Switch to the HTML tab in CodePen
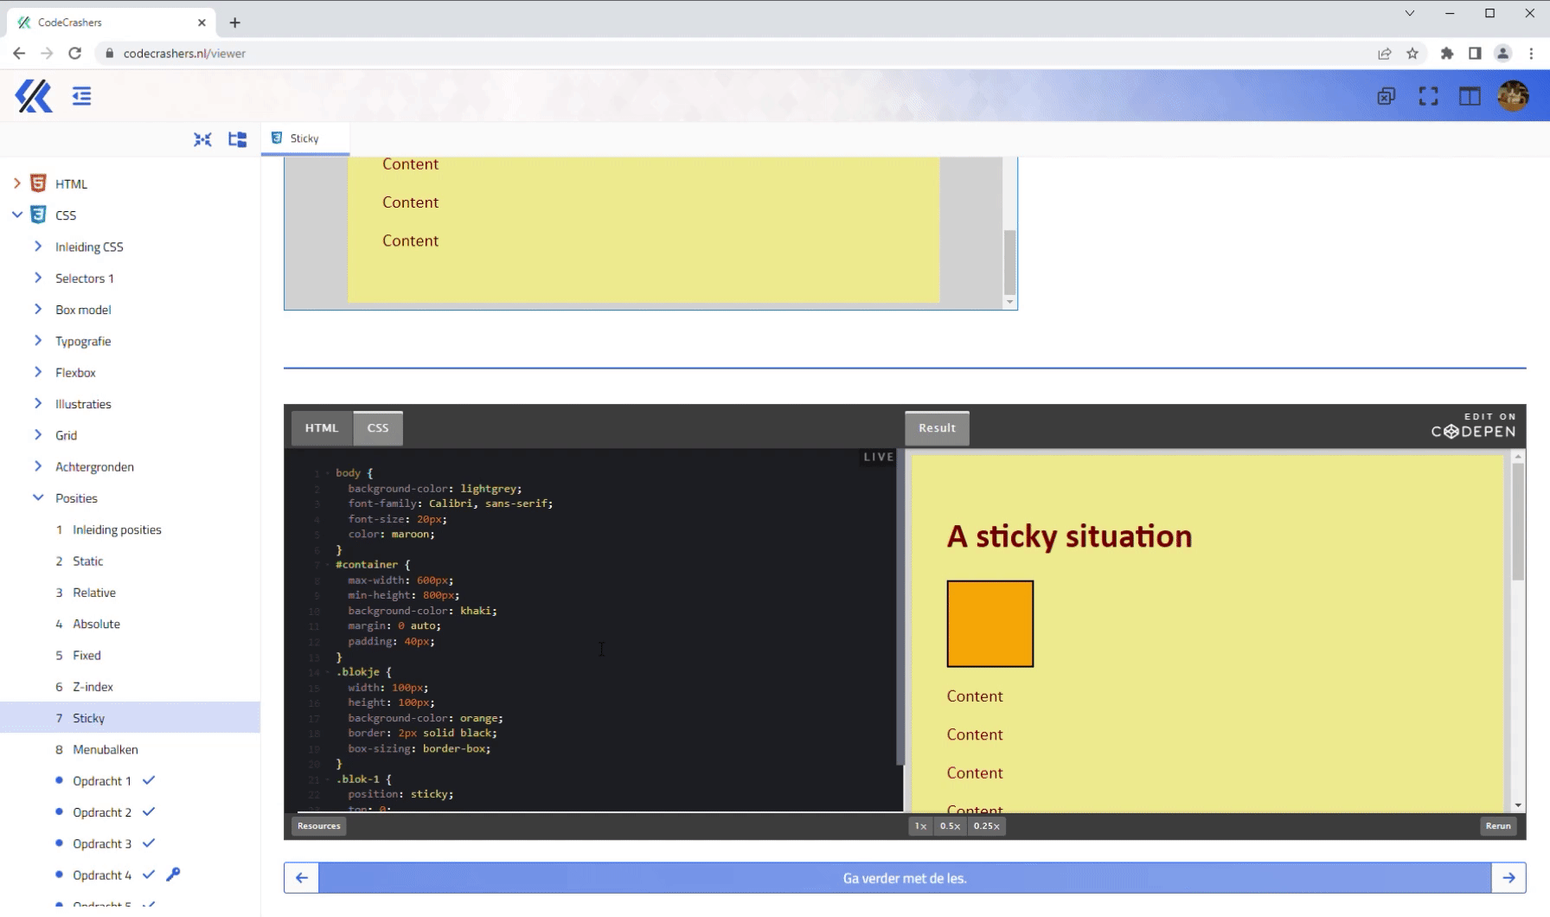The image size is (1550, 917). click(x=322, y=428)
